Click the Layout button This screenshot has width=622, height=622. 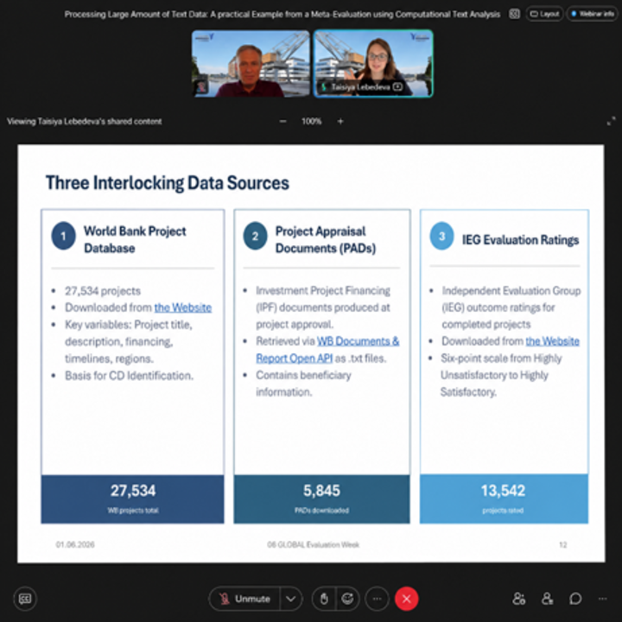coord(544,14)
